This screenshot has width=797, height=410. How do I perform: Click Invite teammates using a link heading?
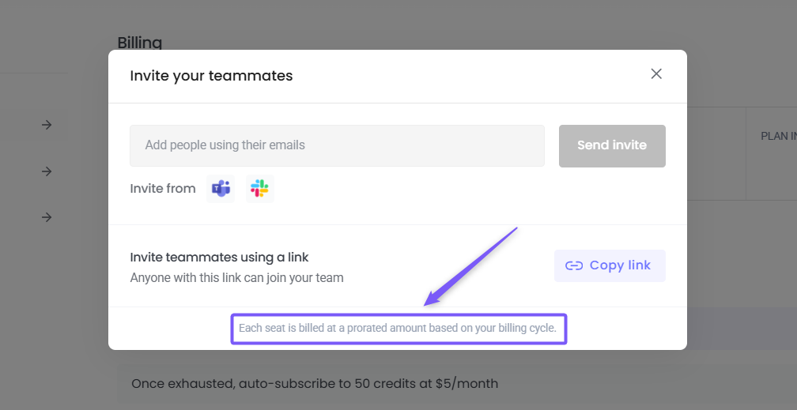click(x=219, y=258)
